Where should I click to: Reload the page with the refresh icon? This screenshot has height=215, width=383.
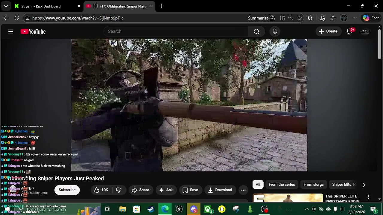(17, 18)
